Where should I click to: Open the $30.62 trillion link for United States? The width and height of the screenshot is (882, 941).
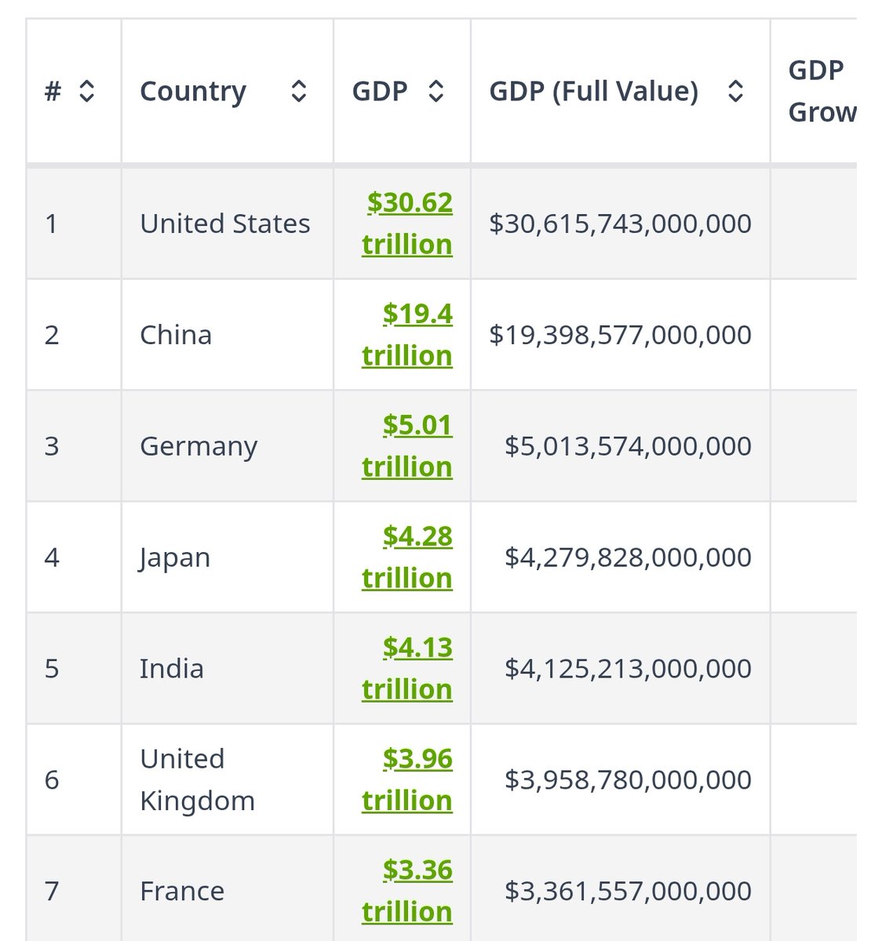coord(406,223)
